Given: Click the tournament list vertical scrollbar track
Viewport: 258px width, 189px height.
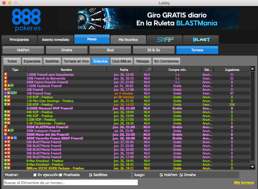Looking at the screenshot, I should [x=253, y=118].
